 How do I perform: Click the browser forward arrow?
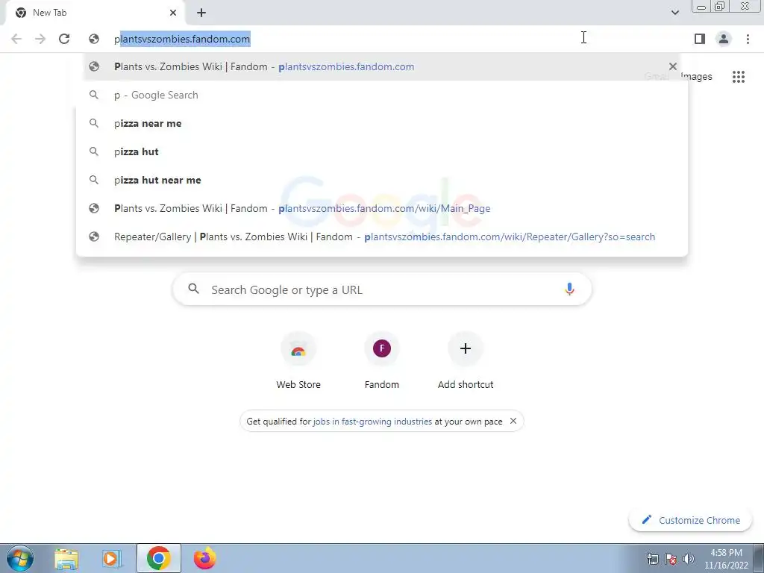point(40,39)
